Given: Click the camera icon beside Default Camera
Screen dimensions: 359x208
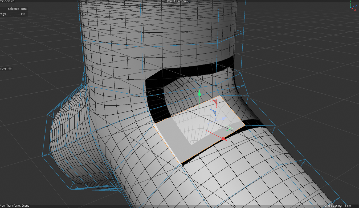Looking at the screenshot, I should tap(189, 1).
